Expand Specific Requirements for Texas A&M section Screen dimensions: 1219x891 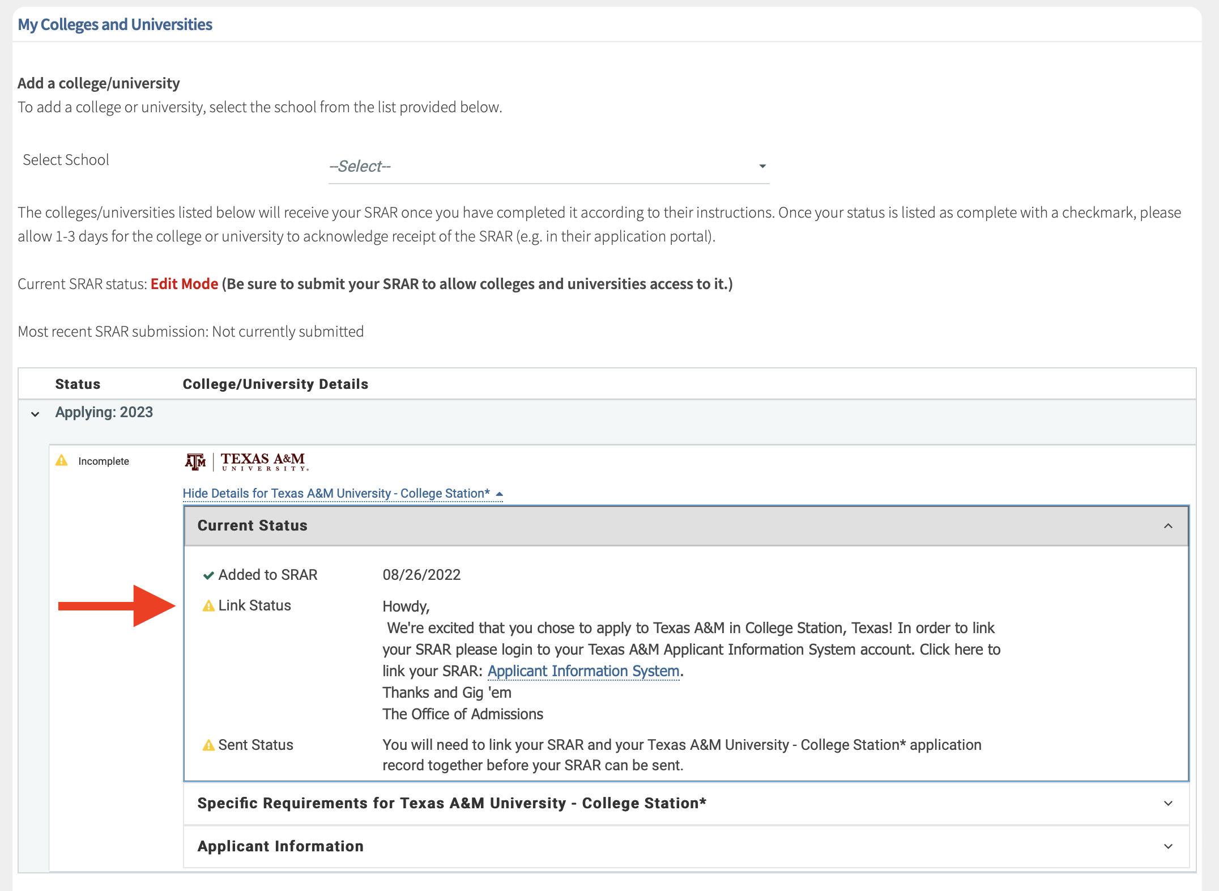click(1168, 804)
